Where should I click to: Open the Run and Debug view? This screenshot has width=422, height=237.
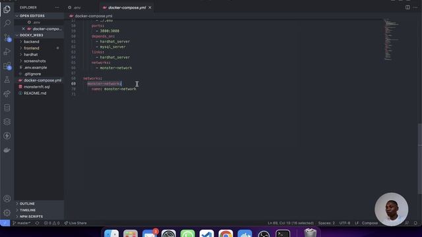point(7,51)
